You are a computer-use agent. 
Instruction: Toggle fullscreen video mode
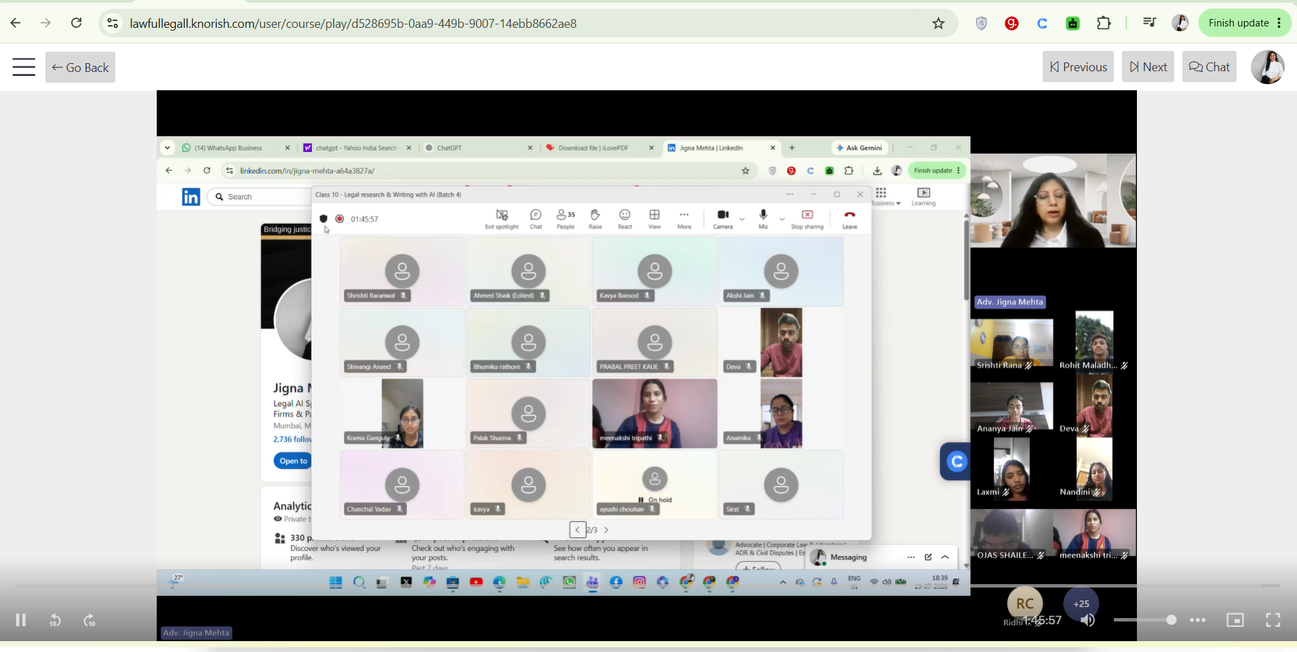[x=1273, y=620]
